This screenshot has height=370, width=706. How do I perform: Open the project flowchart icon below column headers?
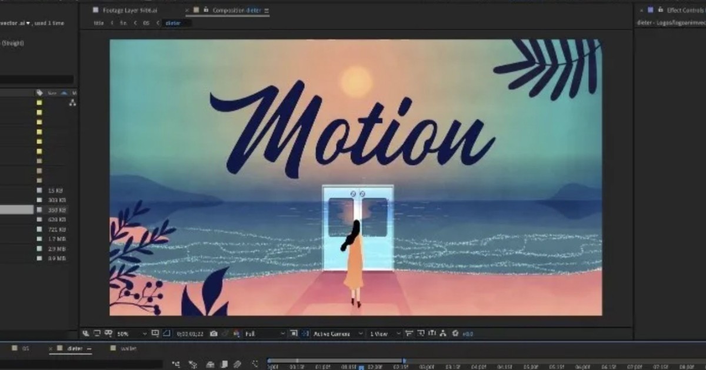pyautogui.click(x=73, y=102)
